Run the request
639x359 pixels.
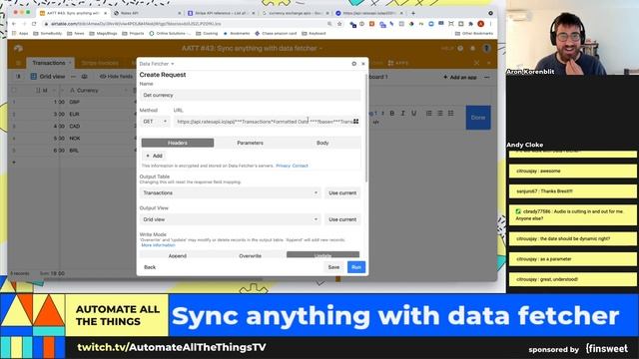[356, 267]
